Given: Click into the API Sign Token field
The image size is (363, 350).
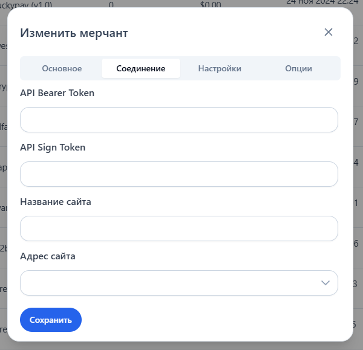Looking at the screenshot, I should pos(179,174).
